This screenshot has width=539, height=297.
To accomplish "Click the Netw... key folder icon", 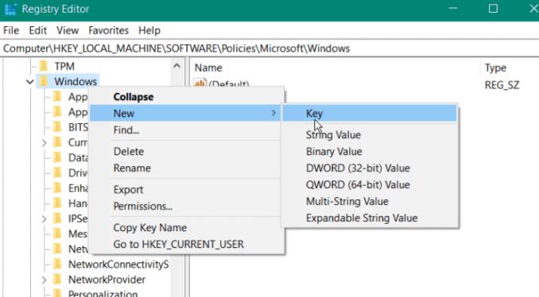I will click(57, 249).
